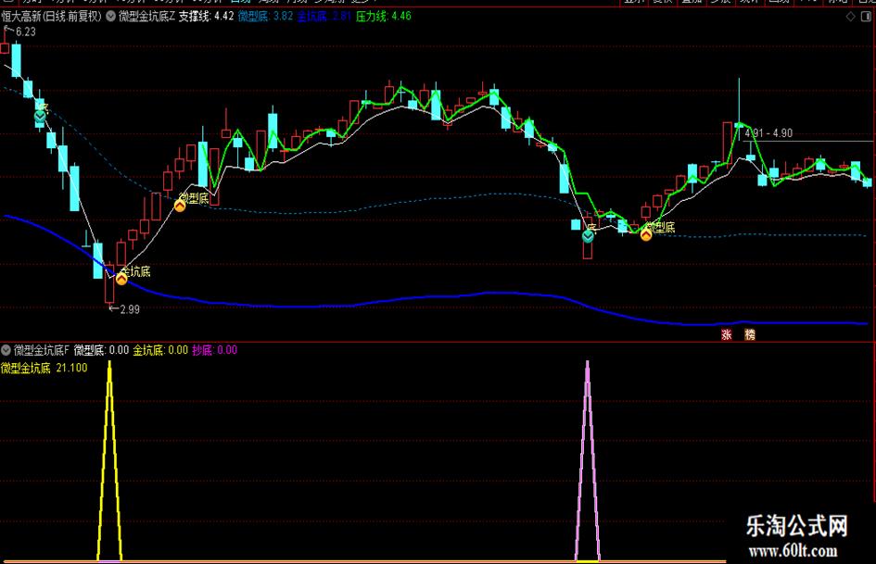Open the 微型金坑底F indicator dropdown arrow
This screenshot has width=876, height=564.
pos(6,350)
